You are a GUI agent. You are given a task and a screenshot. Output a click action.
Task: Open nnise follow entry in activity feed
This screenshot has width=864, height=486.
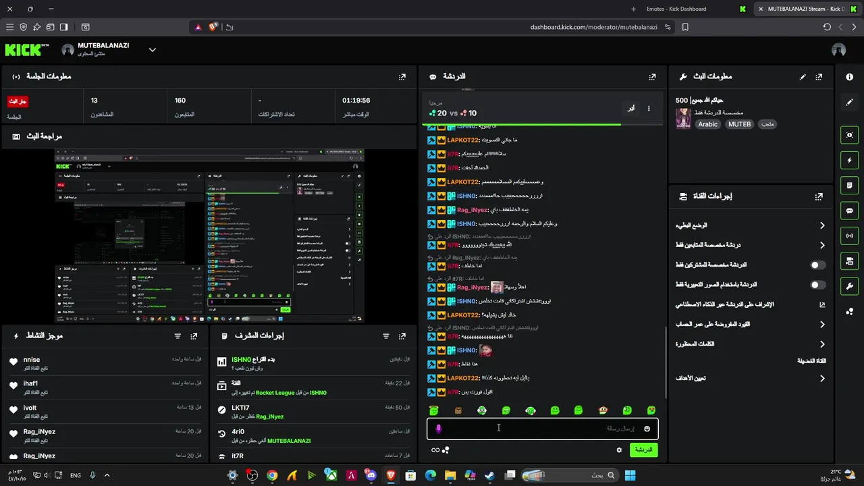click(105, 364)
